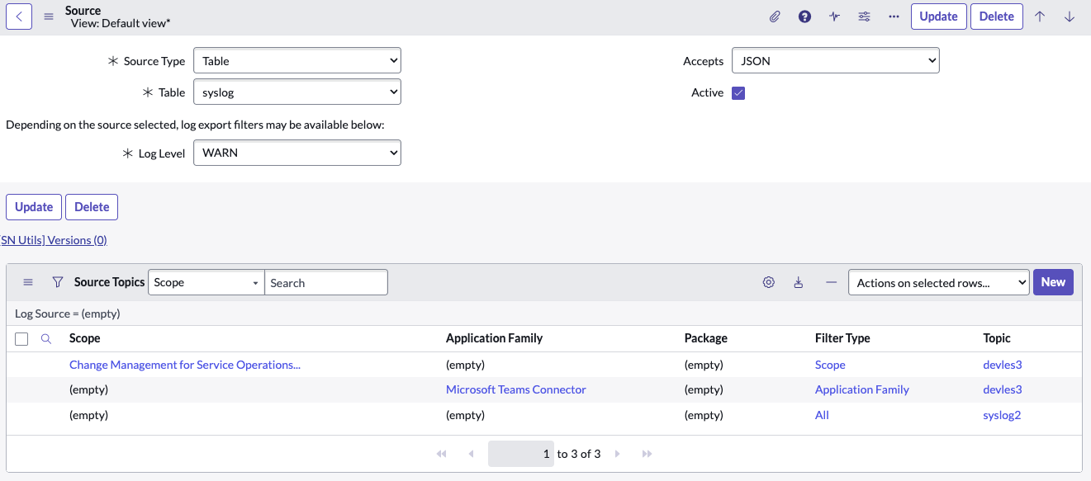Go to next record with down arrow
Image resolution: width=1091 pixels, height=481 pixels.
click(1070, 17)
